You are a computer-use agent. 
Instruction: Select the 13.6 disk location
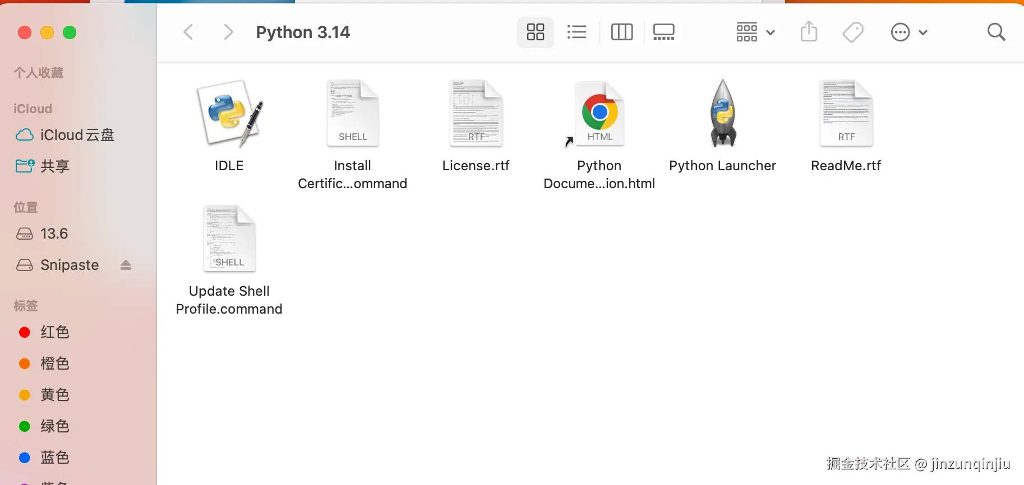[x=54, y=234]
